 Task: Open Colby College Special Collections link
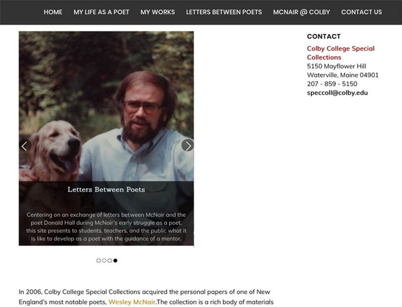(340, 53)
